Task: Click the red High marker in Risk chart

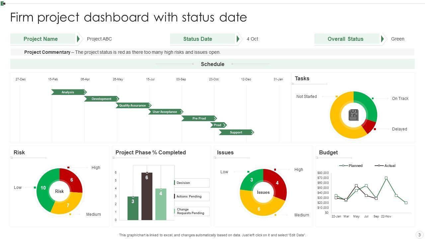Action: coord(68,168)
